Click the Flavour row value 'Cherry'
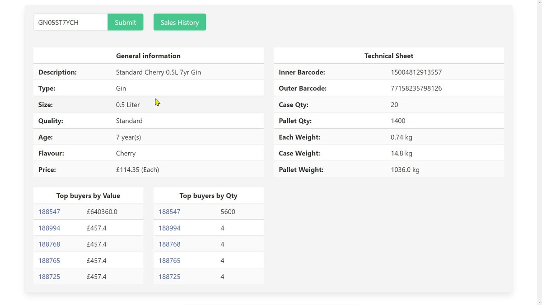This screenshot has height=305, width=542. [126, 153]
